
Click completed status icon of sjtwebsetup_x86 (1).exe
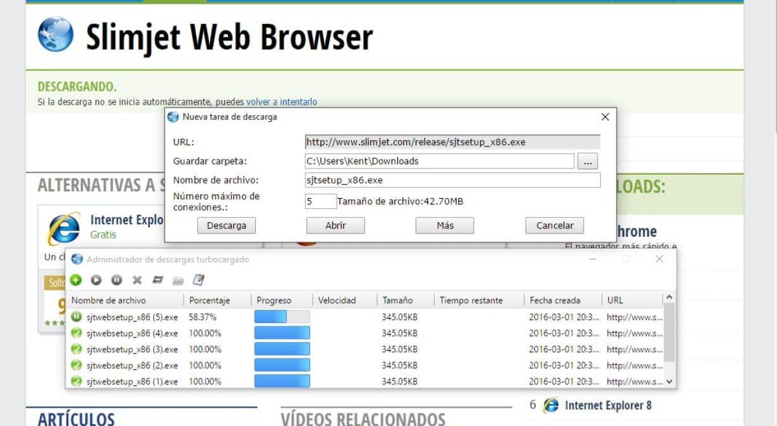(x=76, y=381)
